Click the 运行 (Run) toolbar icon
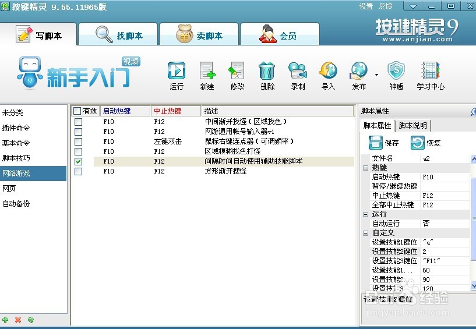Screen dimensions: 476x329 coord(177,71)
